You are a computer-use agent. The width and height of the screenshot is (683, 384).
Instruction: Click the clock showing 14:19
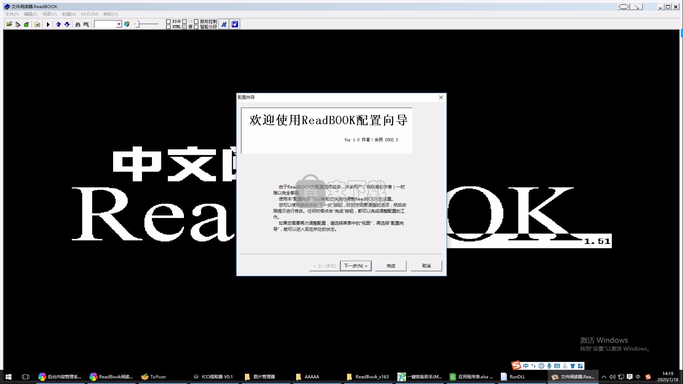tap(668, 377)
